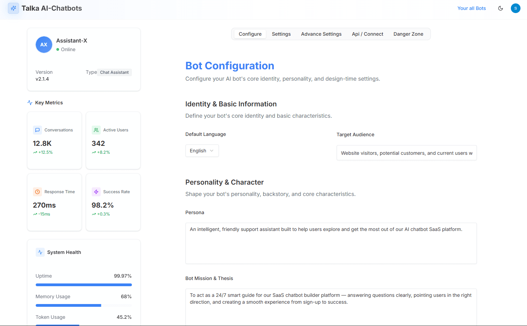The height and width of the screenshot is (326, 527).
Task: Open the Conversations metric chat icon
Action: point(37,130)
